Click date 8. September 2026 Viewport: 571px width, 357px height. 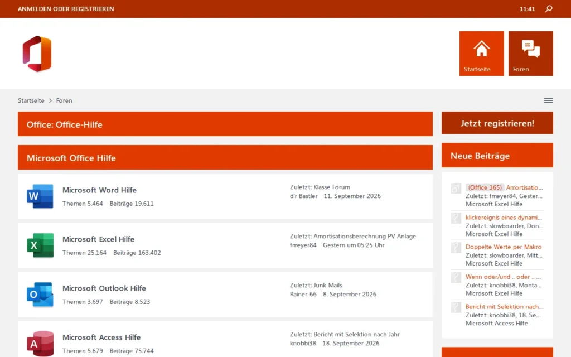click(350, 294)
